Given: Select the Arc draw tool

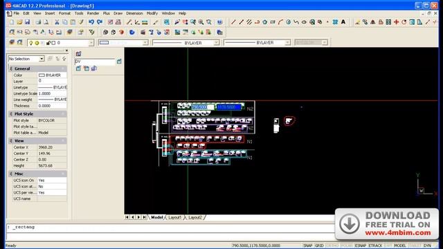Looking at the screenshot, I should (x=280, y=22).
